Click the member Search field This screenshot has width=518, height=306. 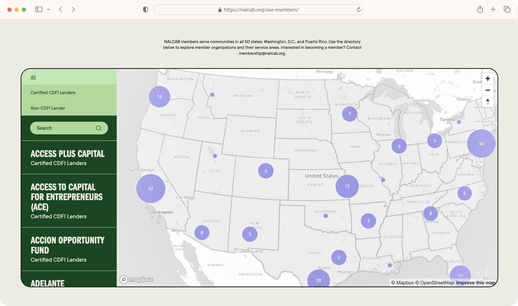point(69,128)
